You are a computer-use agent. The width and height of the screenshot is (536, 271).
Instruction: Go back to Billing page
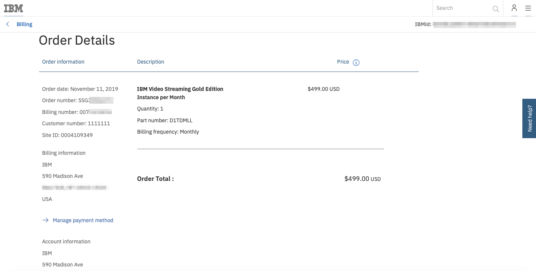(24, 24)
